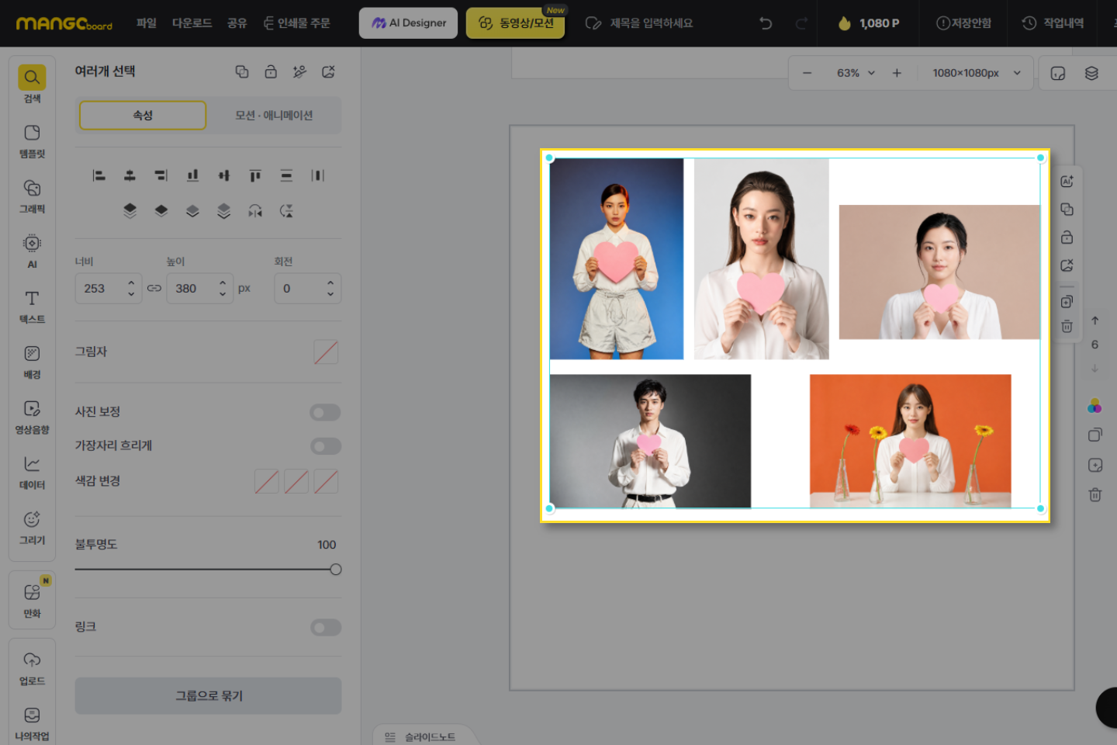
Task: Switch to the 모션 · 애니메이션 tab
Action: [x=274, y=116]
